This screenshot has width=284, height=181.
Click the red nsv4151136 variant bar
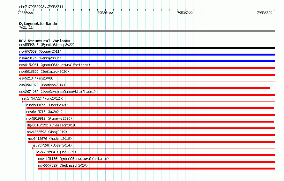point(157,162)
